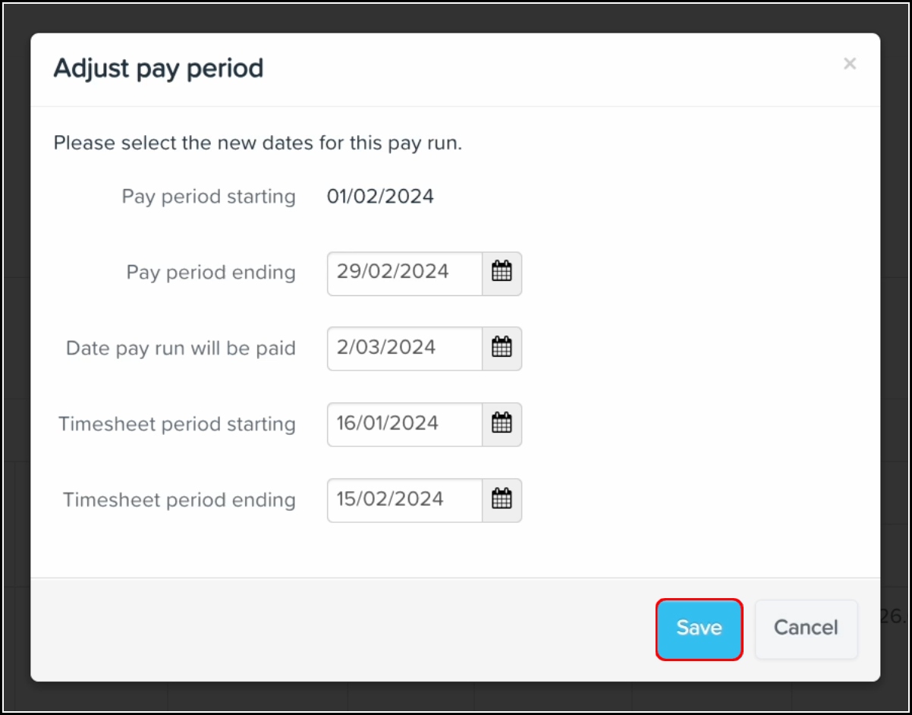
Task: Click the Timesheet period ending label
Action: 179,500
